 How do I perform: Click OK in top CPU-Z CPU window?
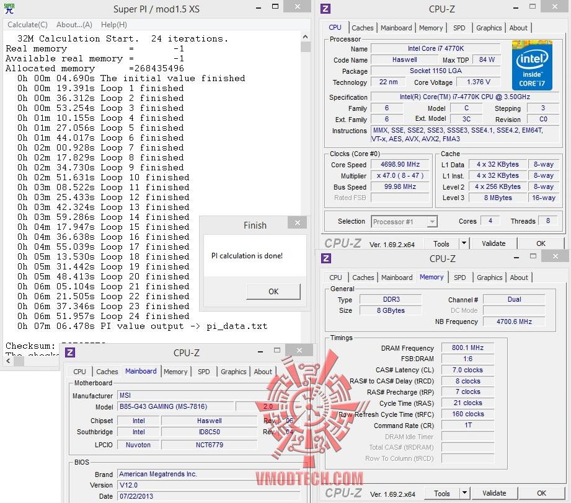click(x=541, y=243)
